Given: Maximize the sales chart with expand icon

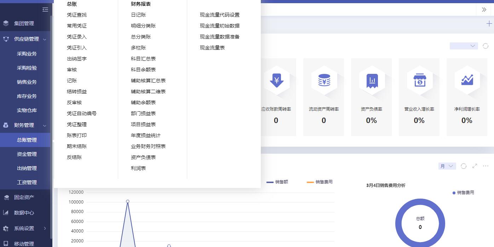Looking at the screenshot, I should point(475,166).
